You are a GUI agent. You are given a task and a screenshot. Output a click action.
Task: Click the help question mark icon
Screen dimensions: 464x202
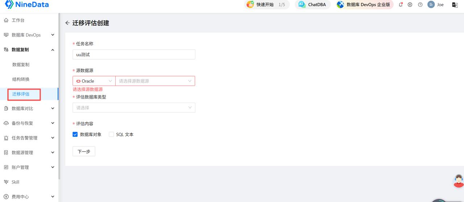420,5
